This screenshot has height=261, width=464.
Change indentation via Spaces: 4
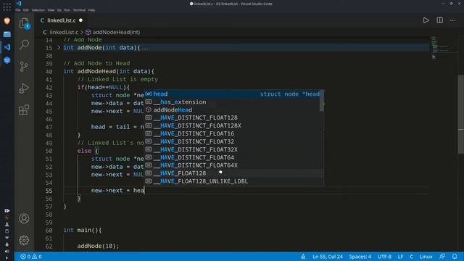coord(360,257)
